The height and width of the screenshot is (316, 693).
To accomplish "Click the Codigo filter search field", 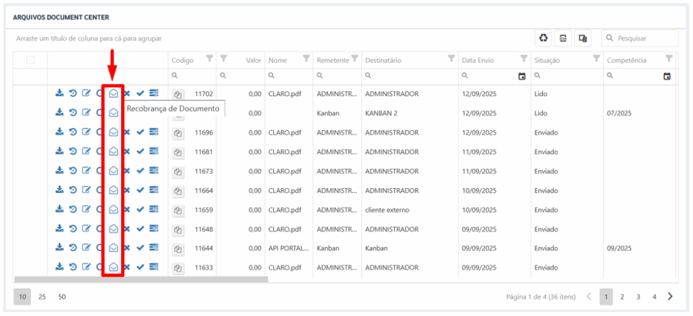I will [x=192, y=76].
